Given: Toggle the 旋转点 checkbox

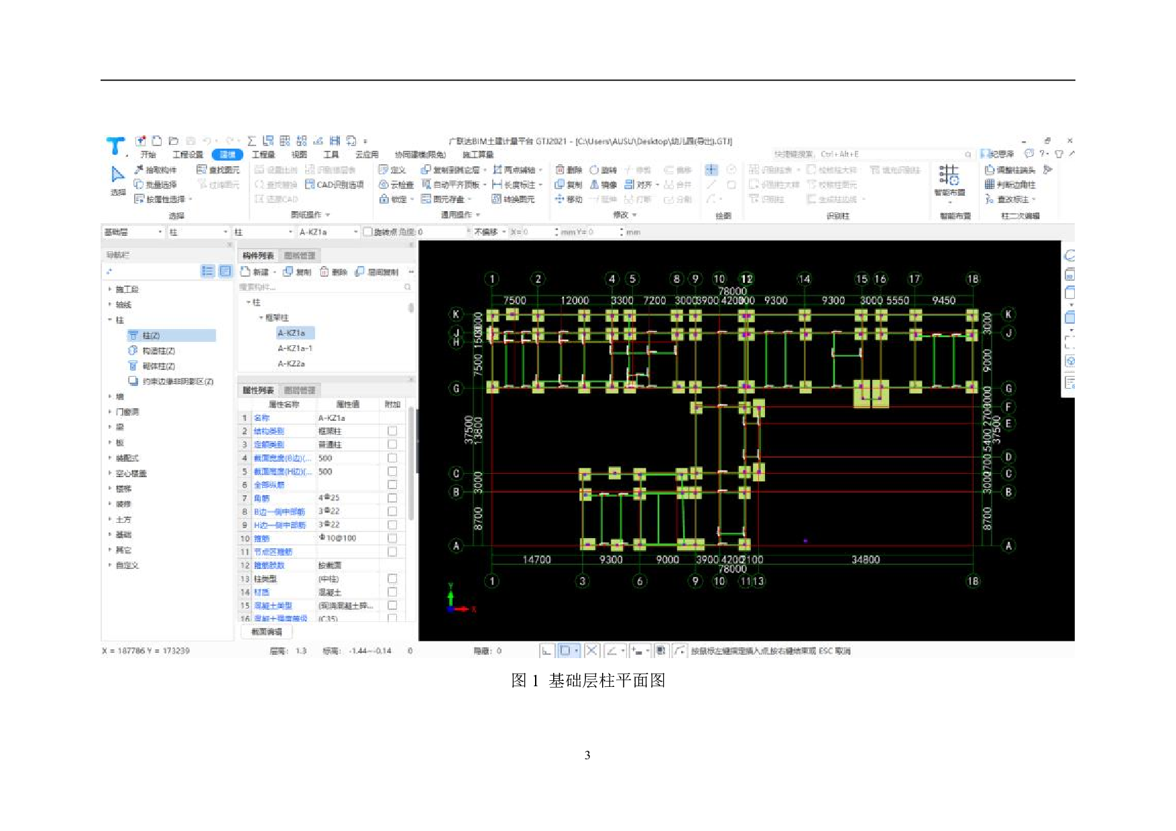Looking at the screenshot, I should (367, 232).
